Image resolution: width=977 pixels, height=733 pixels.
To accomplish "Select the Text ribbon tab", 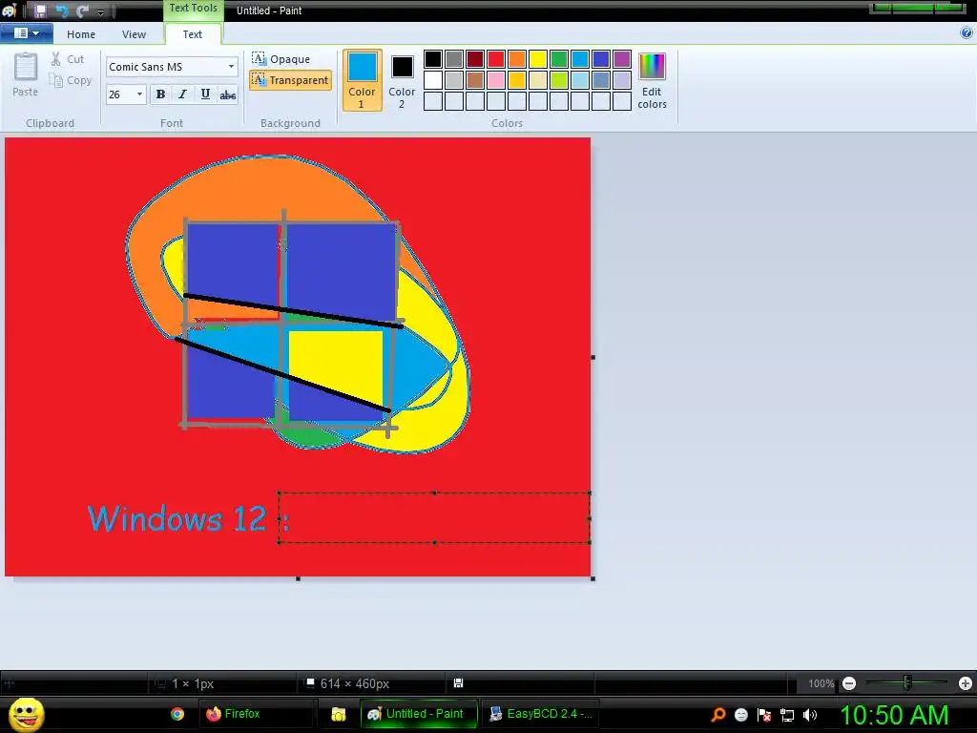I will click(192, 34).
